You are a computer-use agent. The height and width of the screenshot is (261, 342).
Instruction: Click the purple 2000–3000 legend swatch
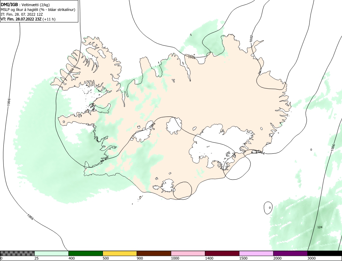pyautogui.click(x=290, y=253)
